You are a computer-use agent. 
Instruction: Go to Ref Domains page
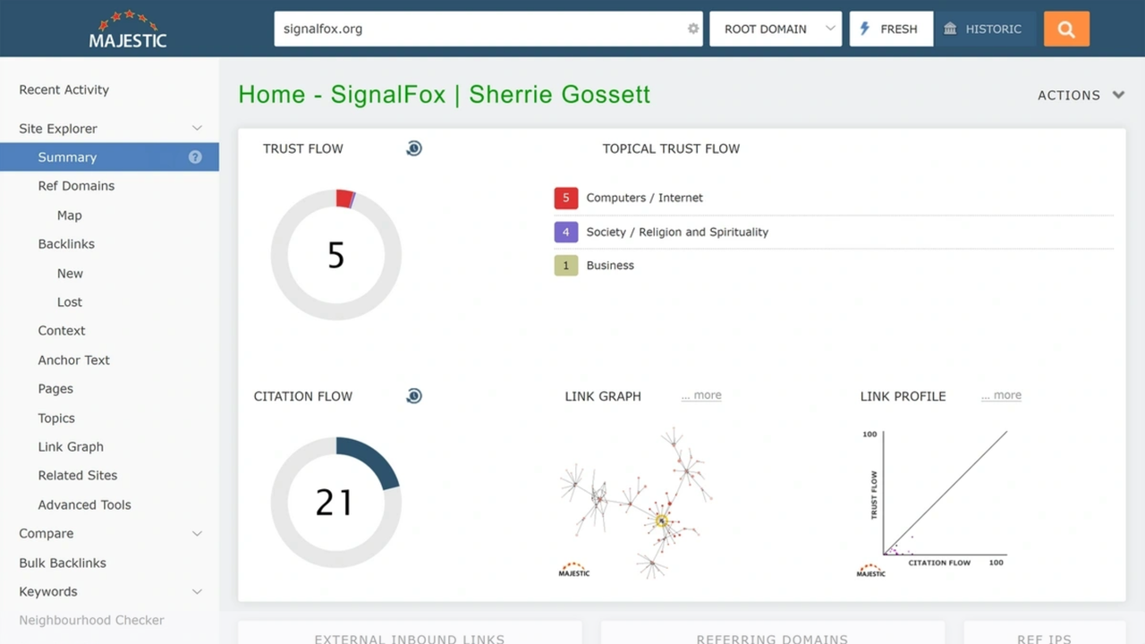76,186
